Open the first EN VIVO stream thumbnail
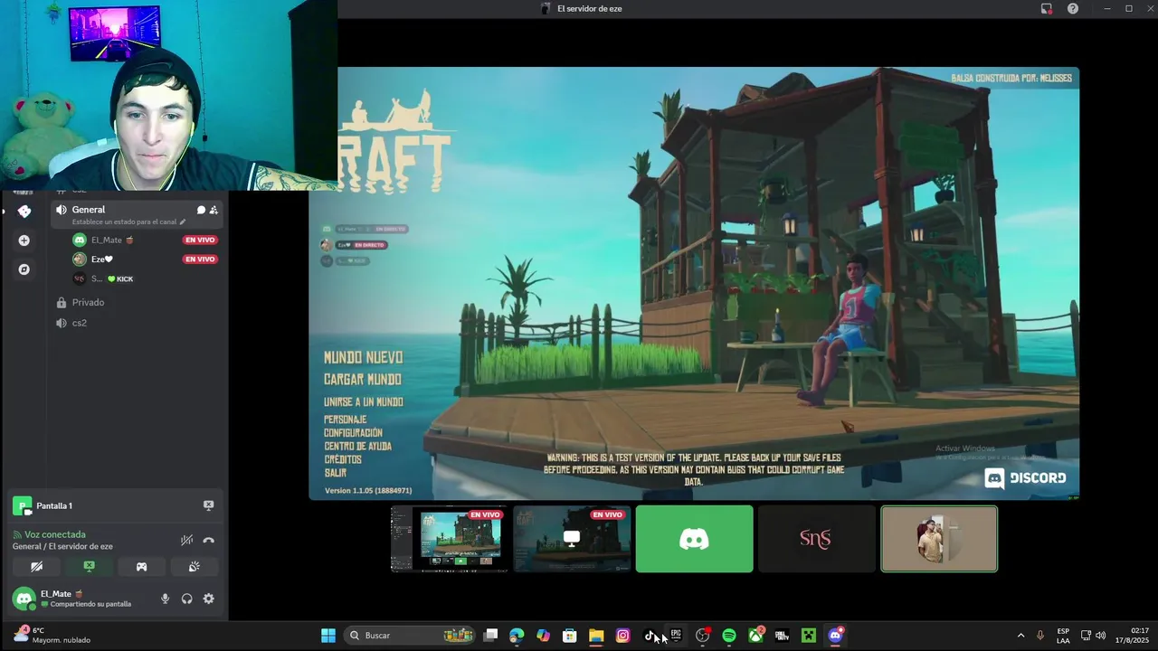Image resolution: width=1158 pixels, height=651 pixels. click(x=449, y=539)
